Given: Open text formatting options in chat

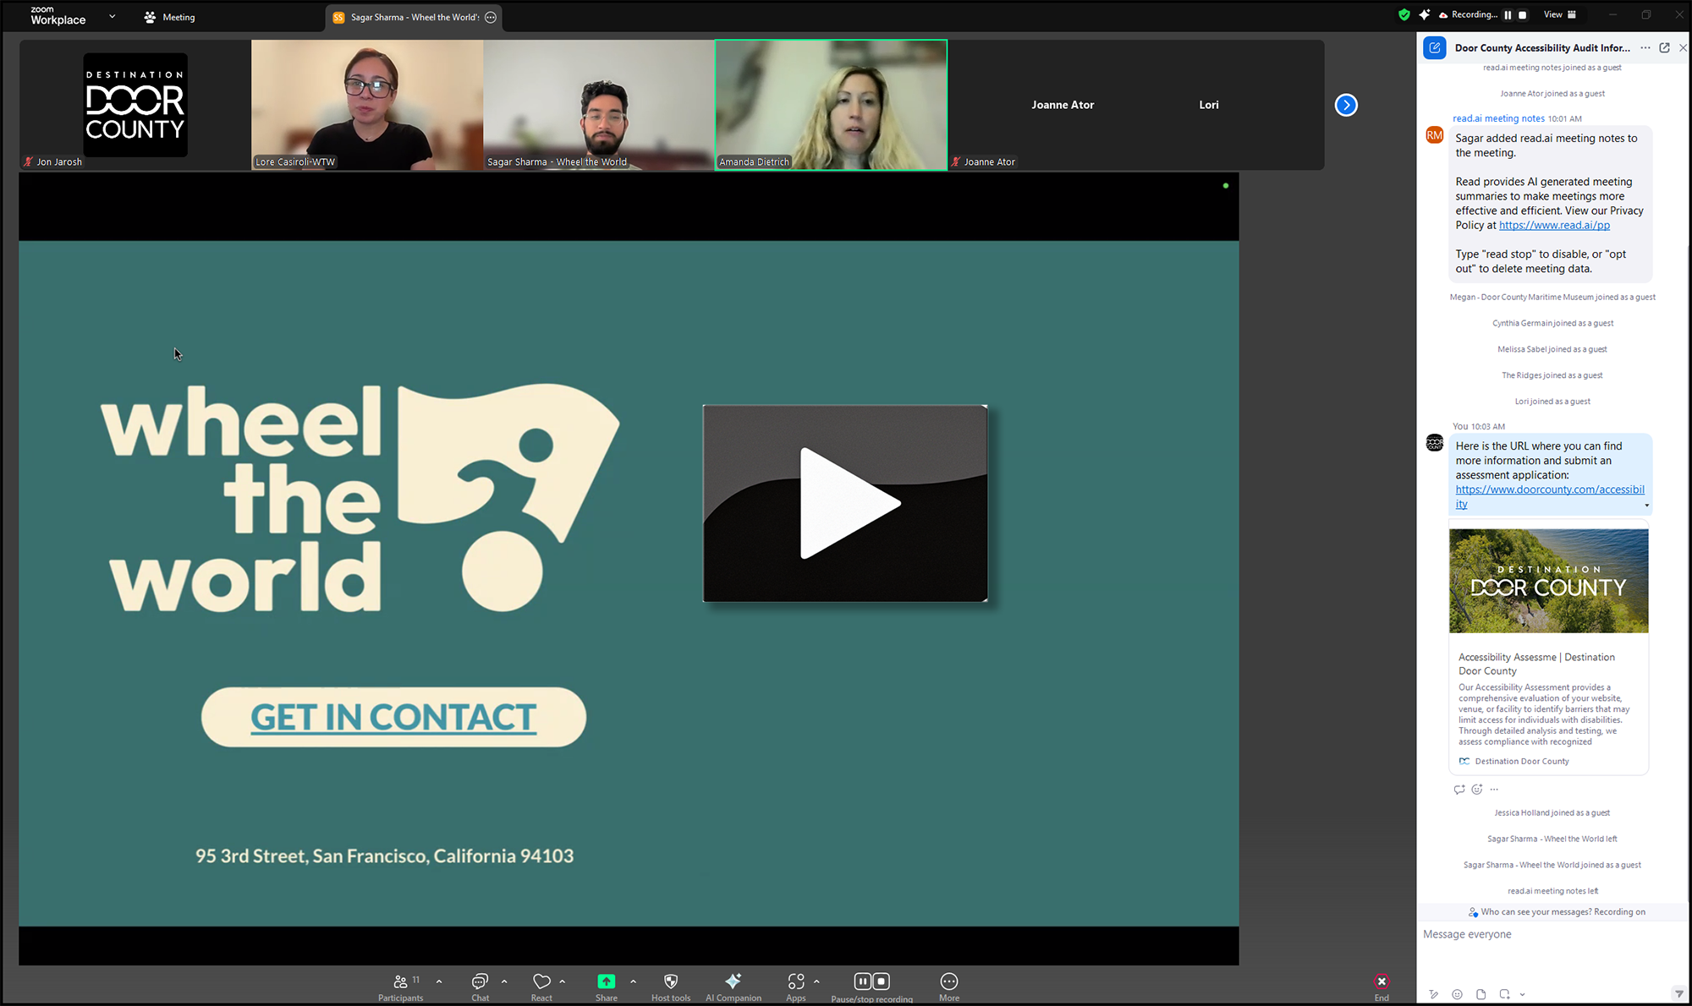Looking at the screenshot, I should pyautogui.click(x=1433, y=994).
